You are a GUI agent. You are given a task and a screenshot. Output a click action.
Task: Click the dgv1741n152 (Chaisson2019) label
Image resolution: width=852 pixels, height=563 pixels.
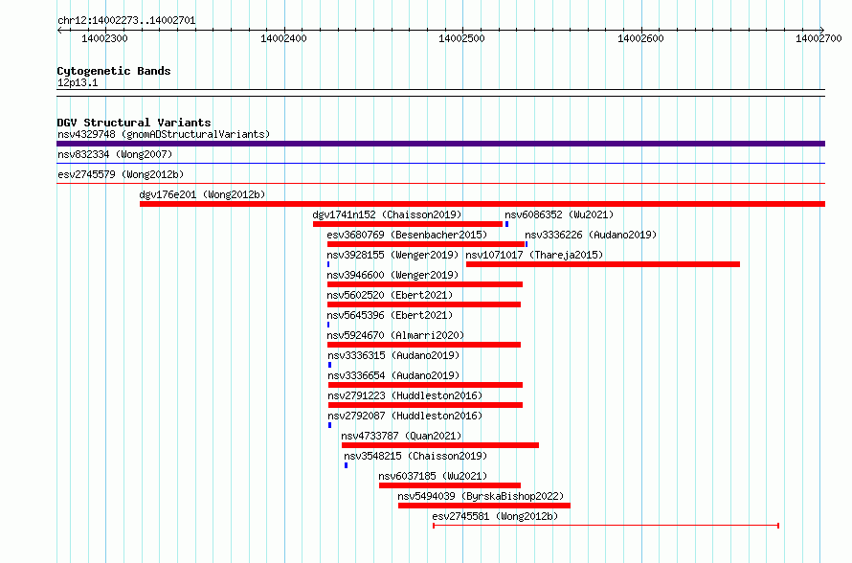387,214
